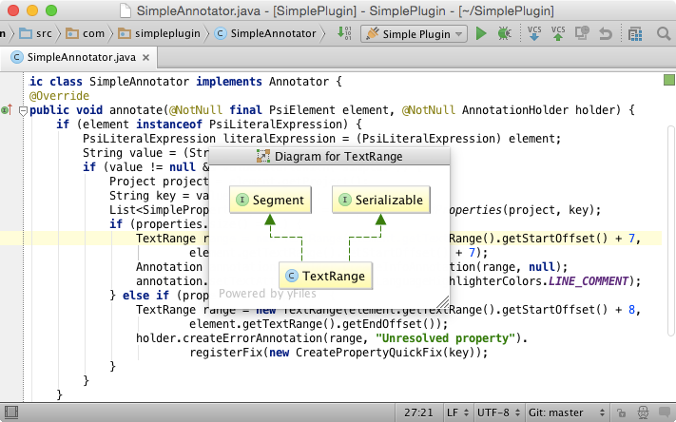Click the diagram popup's lower-right corner grip
The image size is (676, 422).
[443, 301]
